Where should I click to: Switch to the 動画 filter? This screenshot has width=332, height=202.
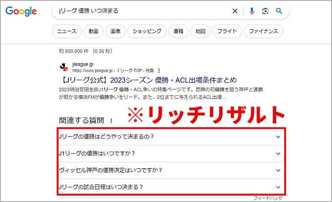tap(93, 31)
